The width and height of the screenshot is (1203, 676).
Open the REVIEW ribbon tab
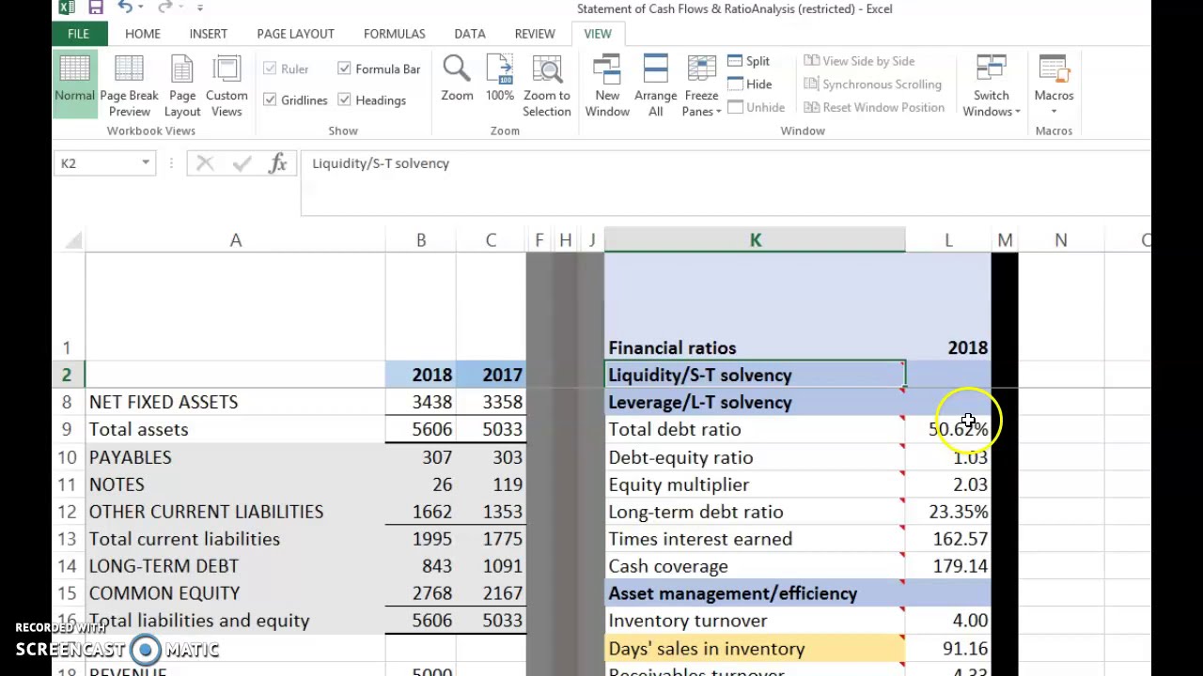click(535, 34)
